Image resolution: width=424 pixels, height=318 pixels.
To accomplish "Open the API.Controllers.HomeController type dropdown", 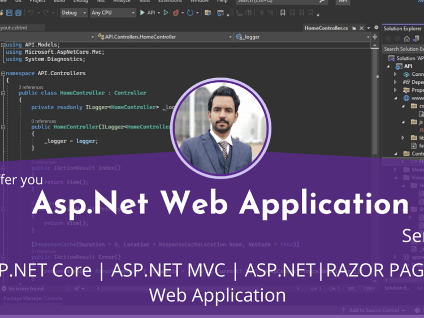I will pyautogui.click(x=165, y=37).
